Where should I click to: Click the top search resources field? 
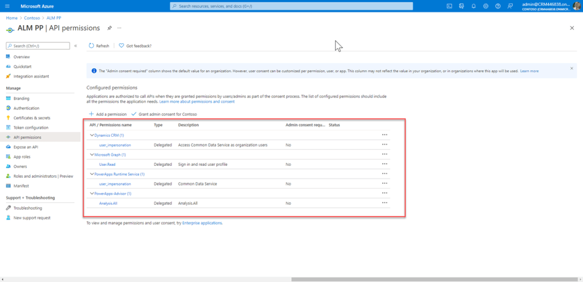[291, 6]
